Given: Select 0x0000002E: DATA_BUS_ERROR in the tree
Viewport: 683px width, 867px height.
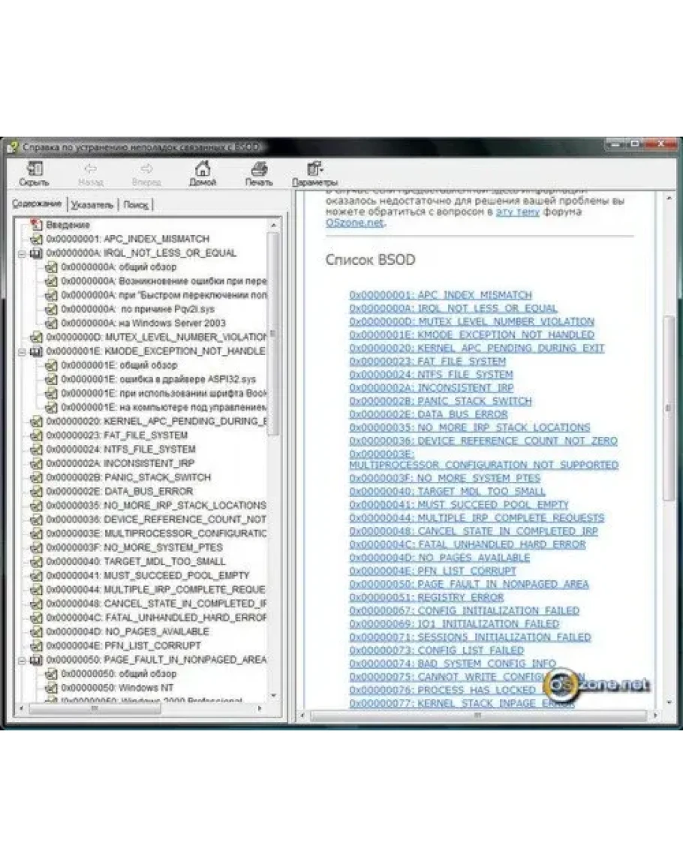Looking at the screenshot, I should click(108, 491).
